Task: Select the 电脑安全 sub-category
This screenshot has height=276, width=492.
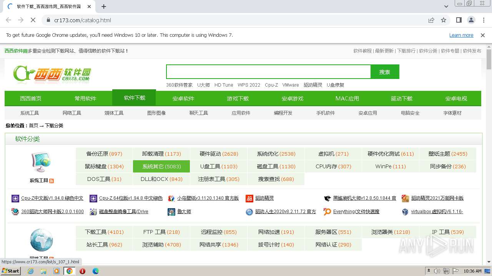Action: coord(410,113)
